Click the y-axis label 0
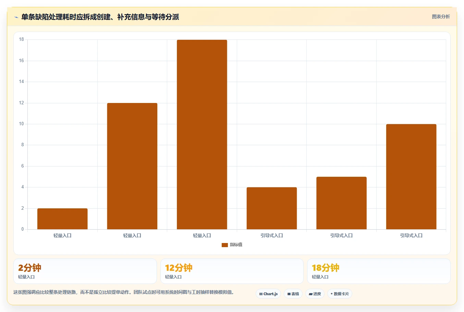Screen dimensions: 464x312 [x=23, y=229]
